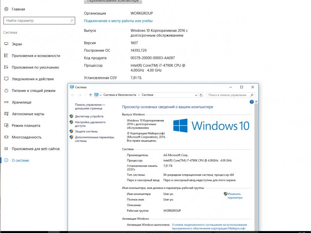Click the О системе info icon
311x233 pixels.
pos(6,160)
